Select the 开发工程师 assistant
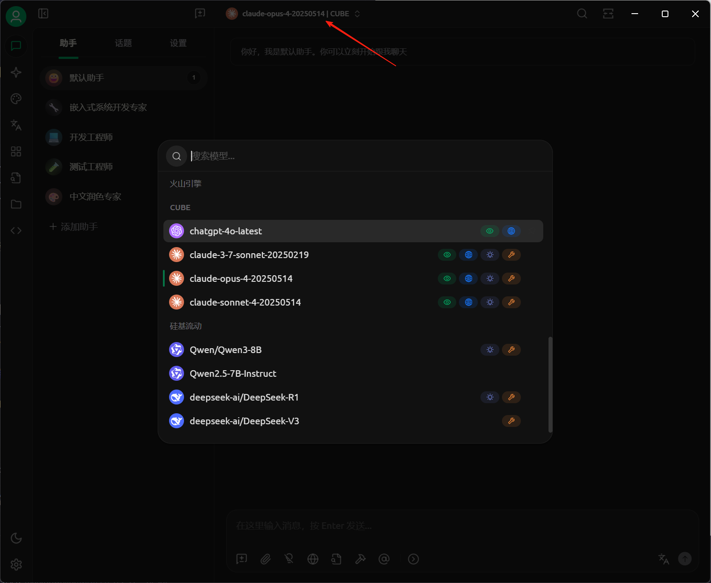This screenshot has width=711, height=583. coord(123,137)
